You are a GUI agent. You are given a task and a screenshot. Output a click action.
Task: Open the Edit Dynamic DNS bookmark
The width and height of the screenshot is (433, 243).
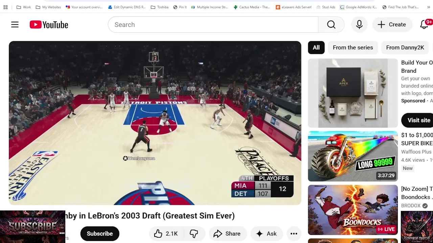pyautogui.click(x=127, y=7)
